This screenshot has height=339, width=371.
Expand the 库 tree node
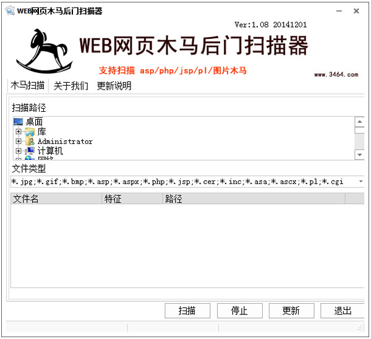(19, 132)
